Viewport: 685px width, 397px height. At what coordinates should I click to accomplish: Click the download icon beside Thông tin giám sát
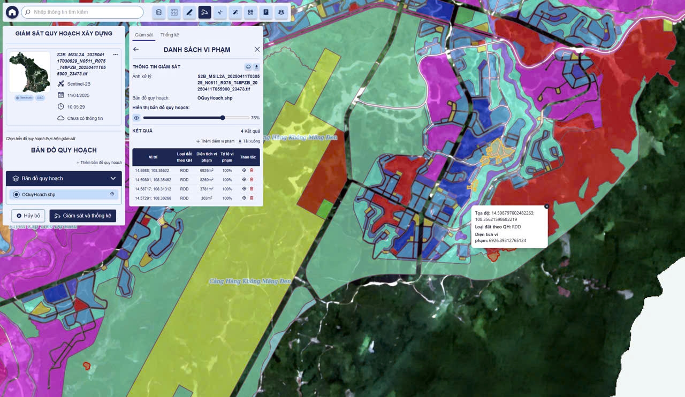[256, 67]
